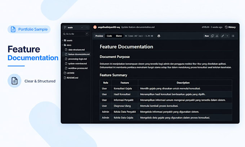Image resolution: width=245 pixels, height=147 pixels.
Task: Click the git branch icon next to main
Action: point(65,27)
